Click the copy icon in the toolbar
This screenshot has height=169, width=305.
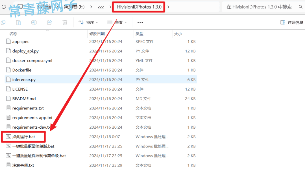pyautogui.click(x=3, y=23)
